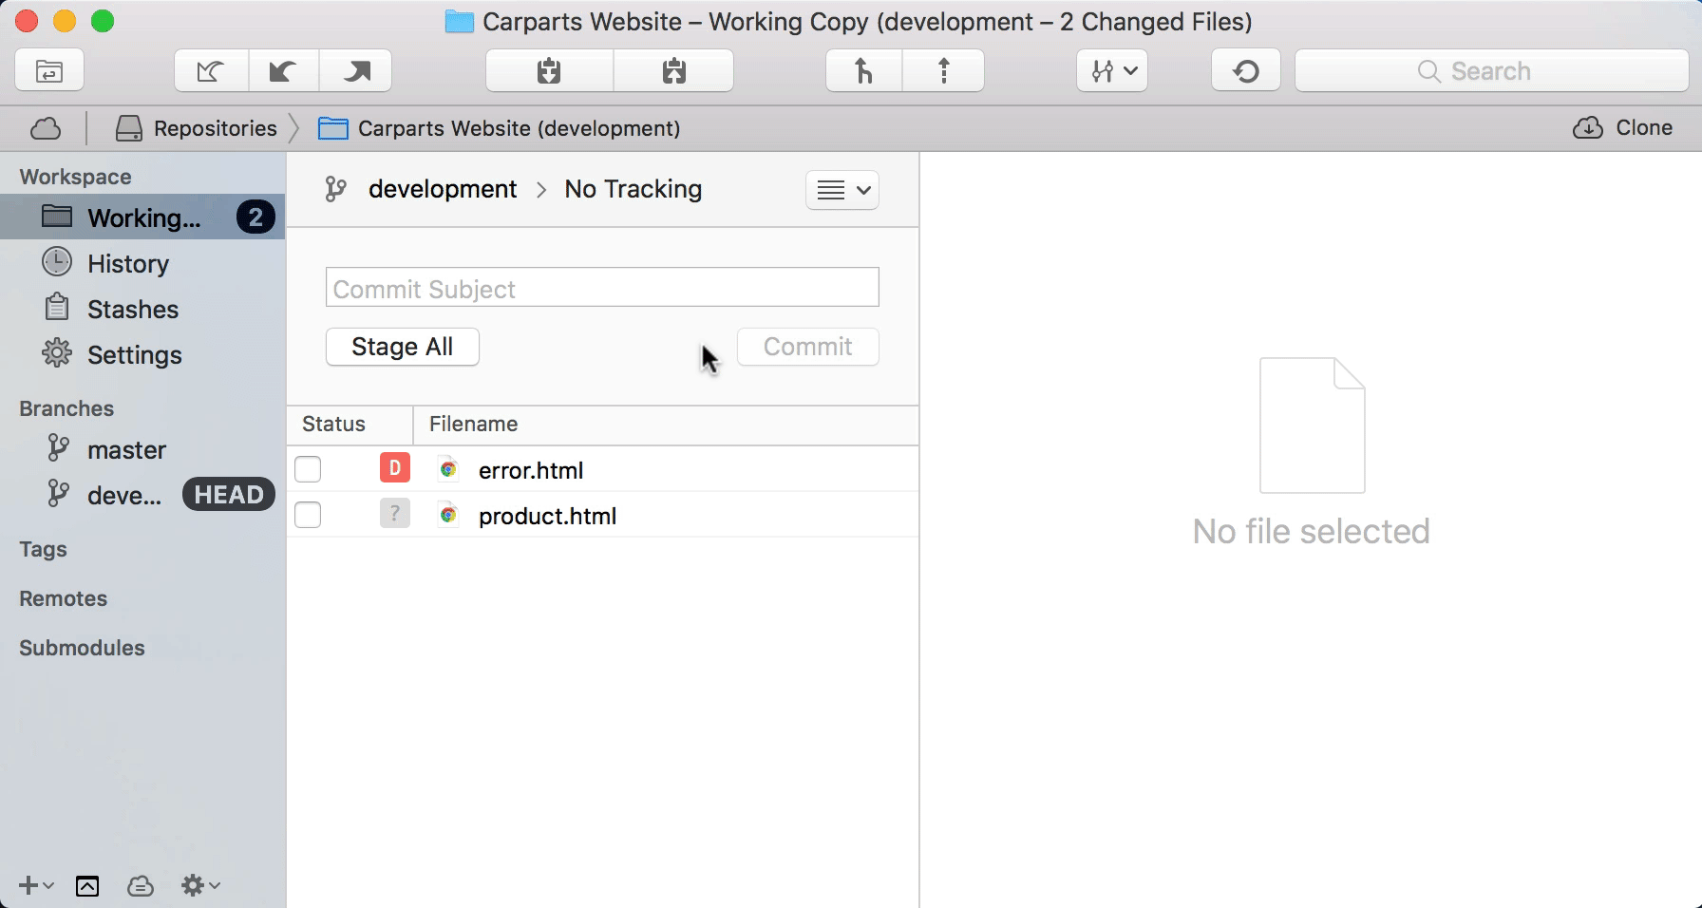This screenshot has width=1702, height=908.
Task: Expand the plus add menu at bottom left
Action: (35, 885)
